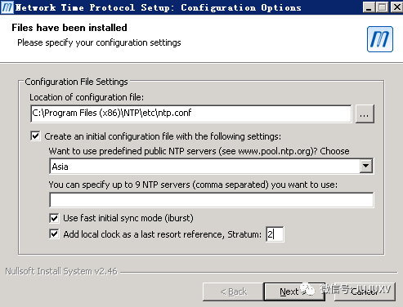403x307 pixels.
Task: Click the Configuration File Settings group label
Action: (76, 82)
